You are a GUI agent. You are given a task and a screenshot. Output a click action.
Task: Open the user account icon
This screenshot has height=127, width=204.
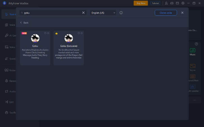coord(166,3)
